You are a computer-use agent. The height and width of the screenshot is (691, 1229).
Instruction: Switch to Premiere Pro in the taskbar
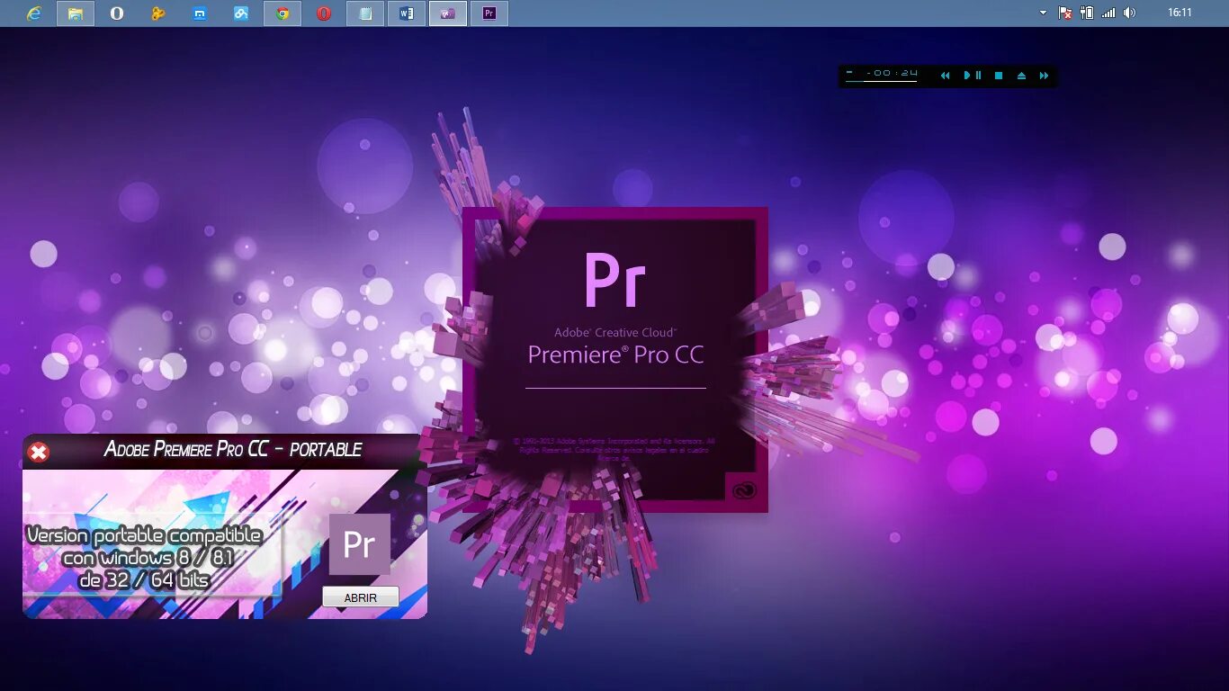pyautogui.click(x=489, y=13)
